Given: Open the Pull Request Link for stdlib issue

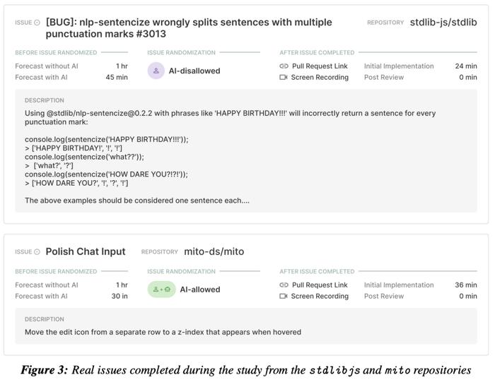Looking at the screenshot, I should [320, 66].
